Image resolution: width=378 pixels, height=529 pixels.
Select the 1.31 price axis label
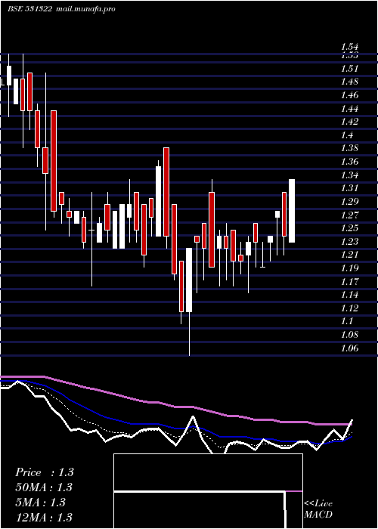tap(349, 188)
